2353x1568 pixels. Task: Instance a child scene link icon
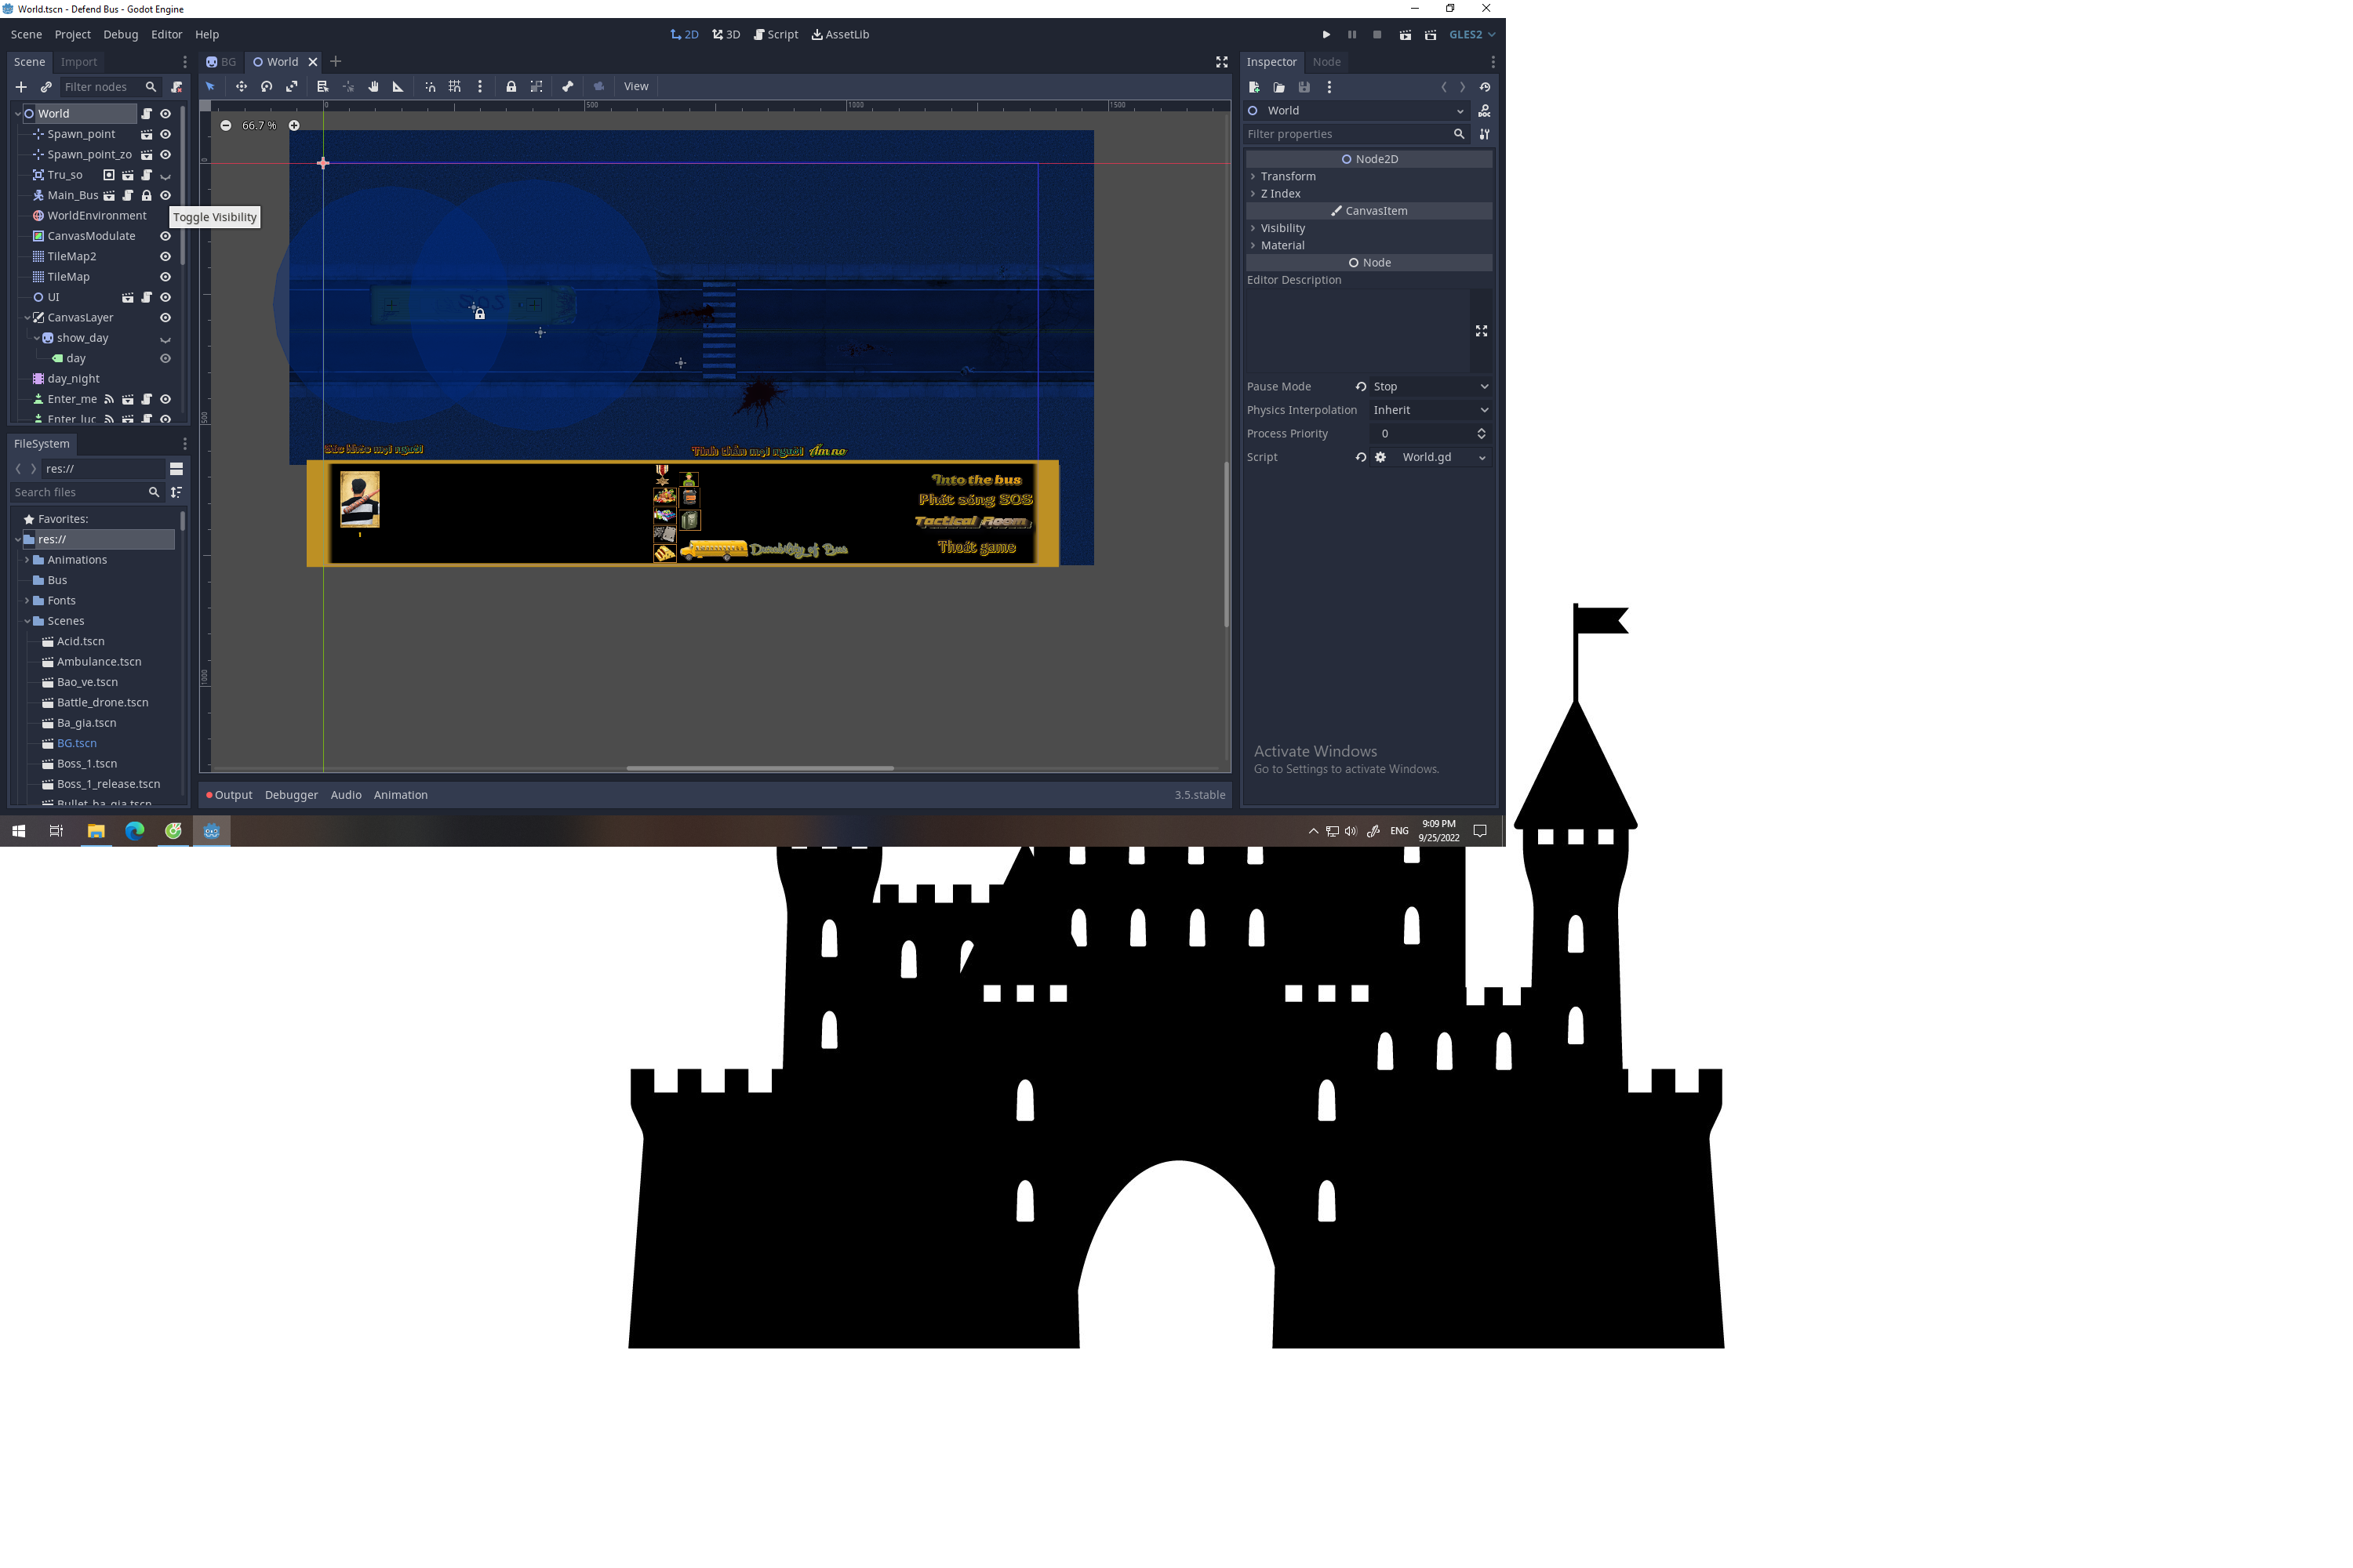[46, 87]
